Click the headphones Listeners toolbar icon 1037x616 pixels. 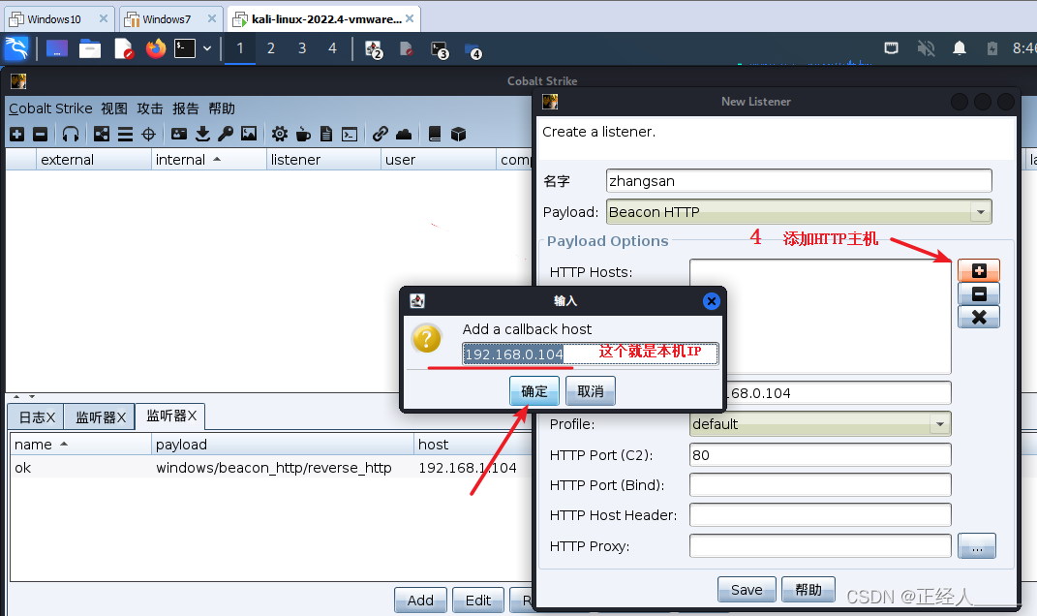(x=71, y=135)
